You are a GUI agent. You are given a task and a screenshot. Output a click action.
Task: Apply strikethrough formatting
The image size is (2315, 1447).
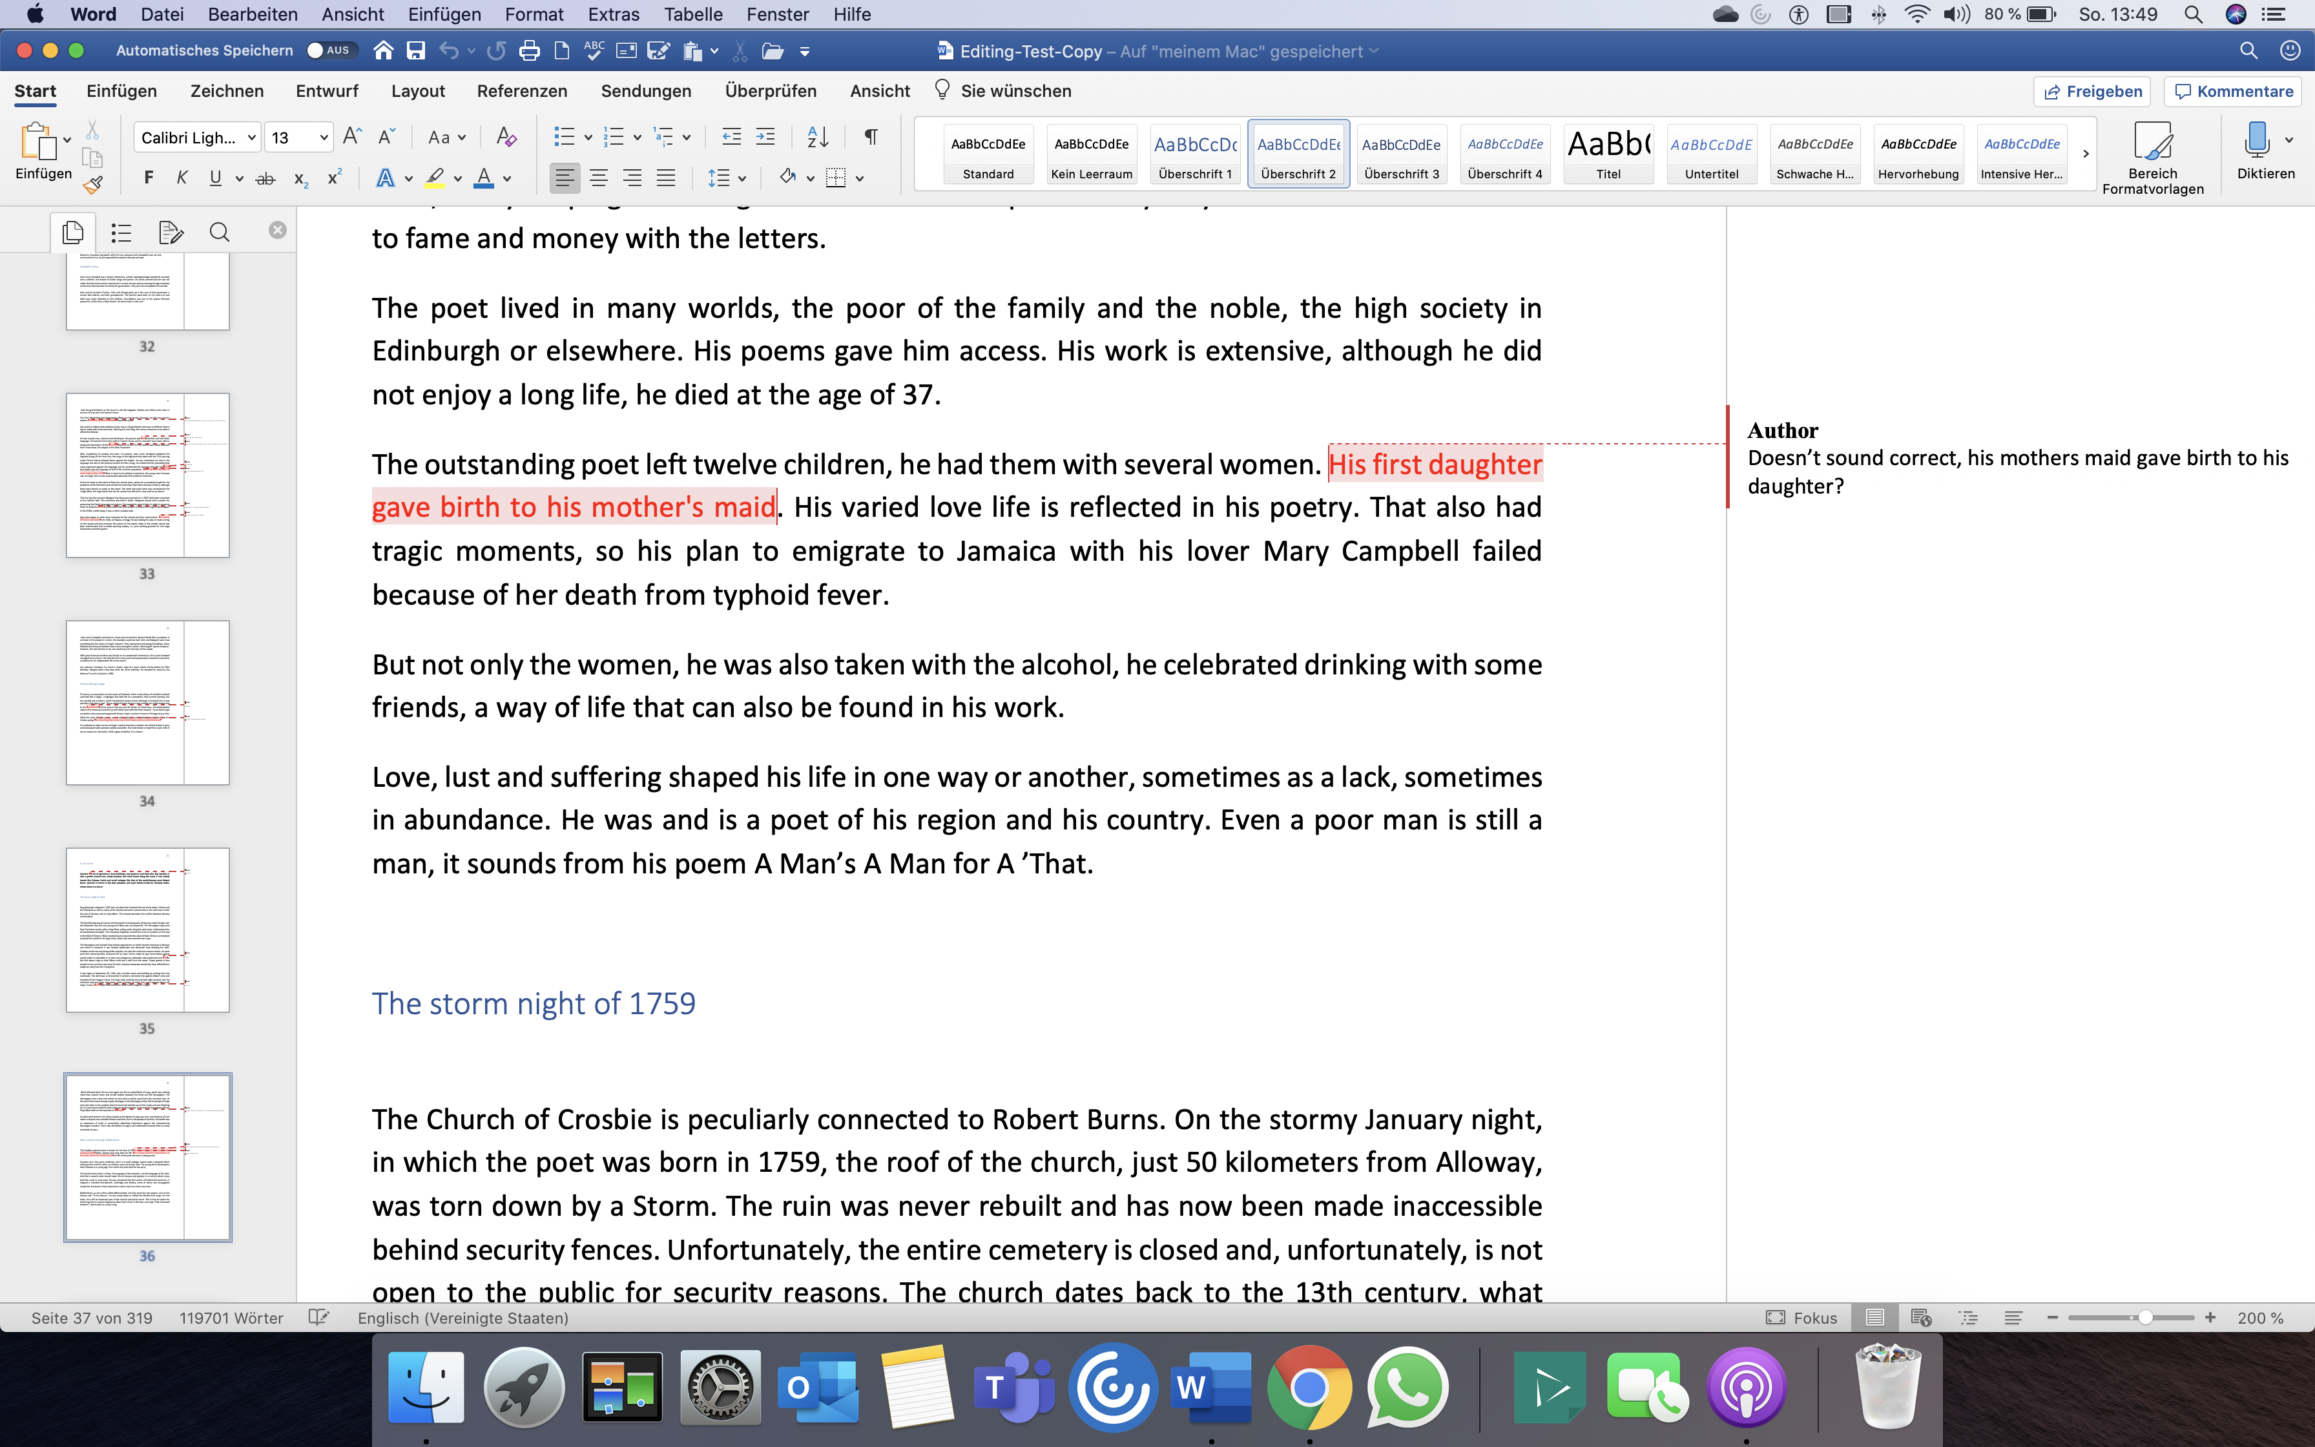click(x=266, y=178)
